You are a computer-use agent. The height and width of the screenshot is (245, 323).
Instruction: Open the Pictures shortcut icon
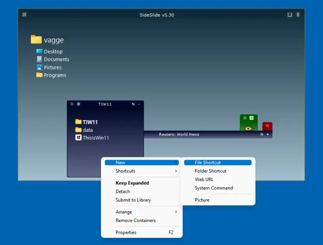(x=39, y=67)
